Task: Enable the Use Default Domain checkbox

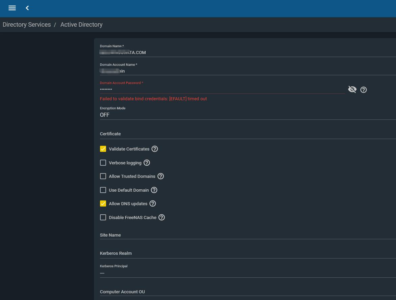Action: click(103, 190)
